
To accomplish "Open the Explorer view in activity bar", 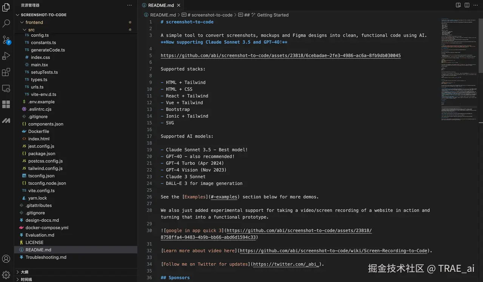I will (x=6, y=7).
